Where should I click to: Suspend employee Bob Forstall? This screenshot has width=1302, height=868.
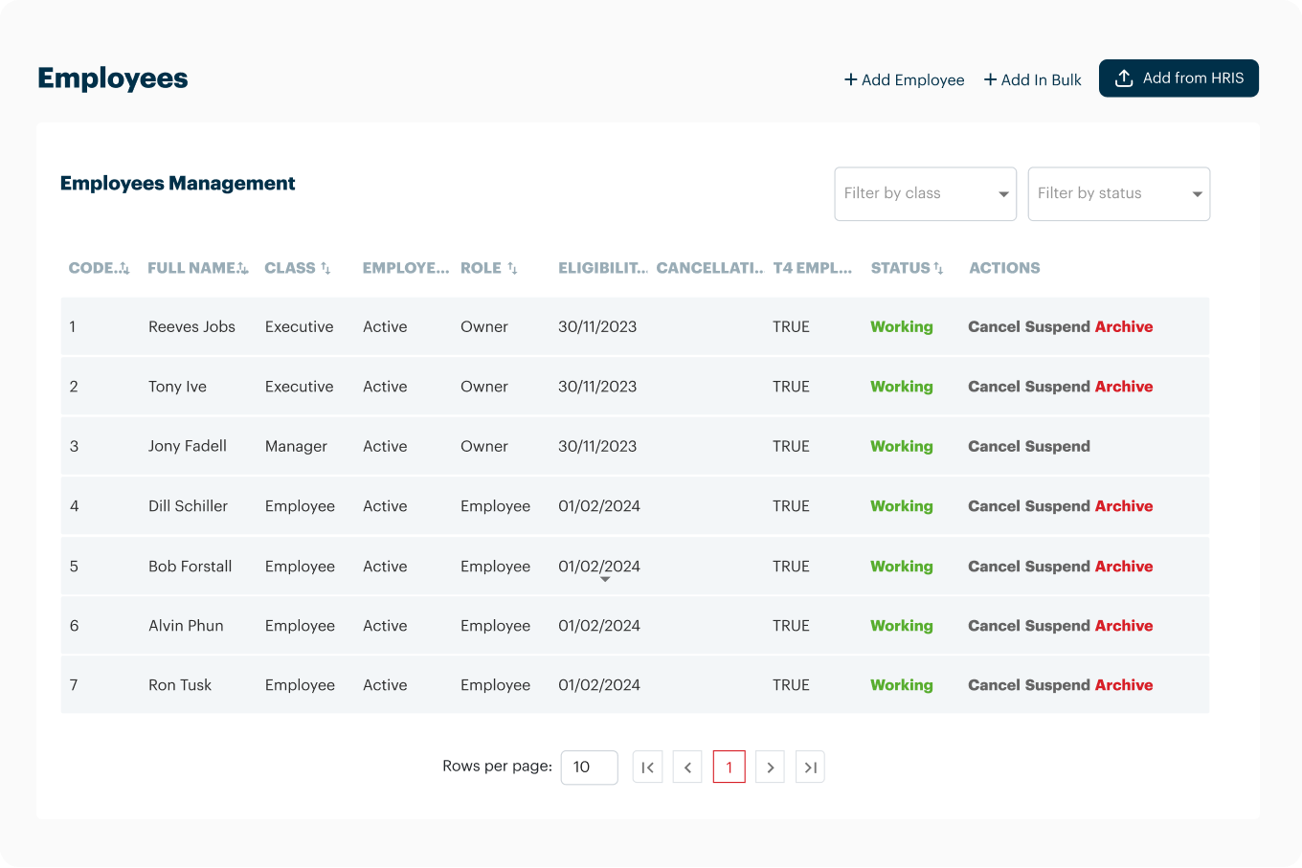coord(1057,567)
